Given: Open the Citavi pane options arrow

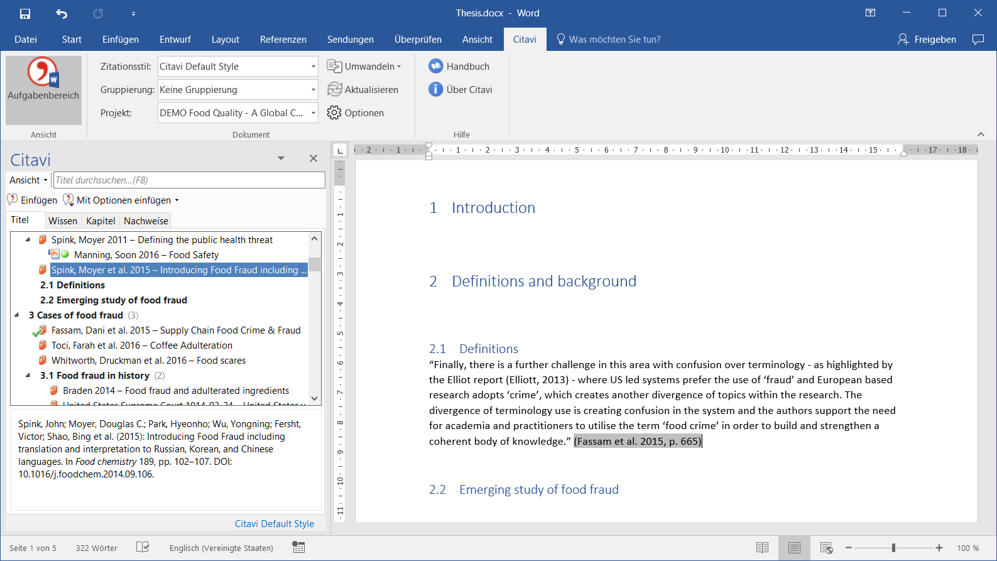Looking at the screenshot, I should [281, 158].
